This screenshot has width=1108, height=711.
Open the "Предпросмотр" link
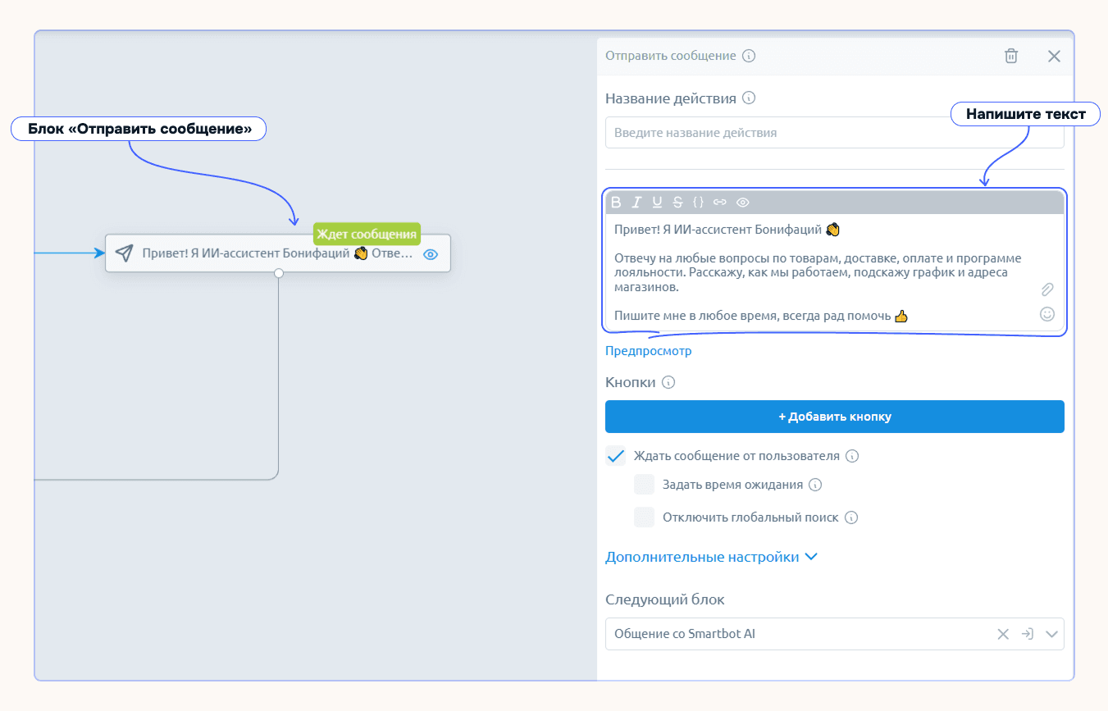649,351
